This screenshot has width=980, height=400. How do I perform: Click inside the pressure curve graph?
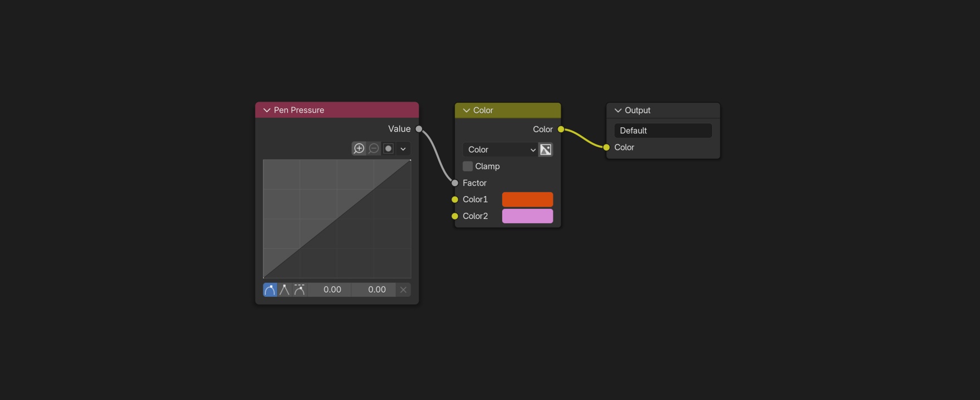337,219
